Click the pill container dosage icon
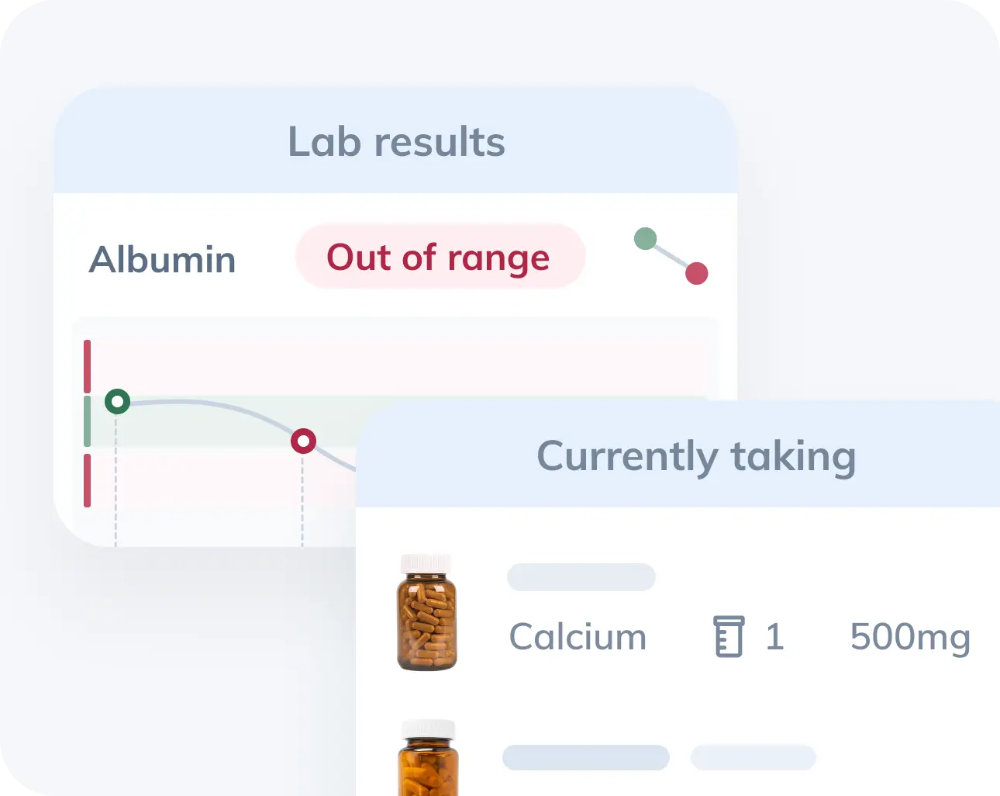 (729, 637)
